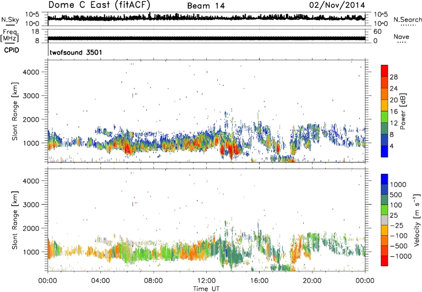
Task: Click the '18' frequency axis tick
Action: [x=35, y=32]
